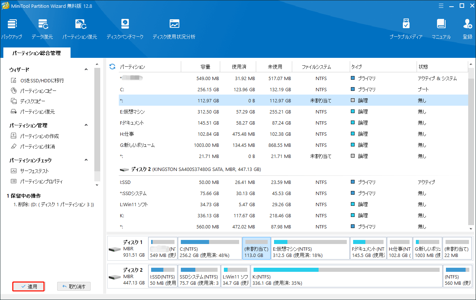476x300 pixels.
Task: Sort by 状態 column header
Action: [442, 67]
